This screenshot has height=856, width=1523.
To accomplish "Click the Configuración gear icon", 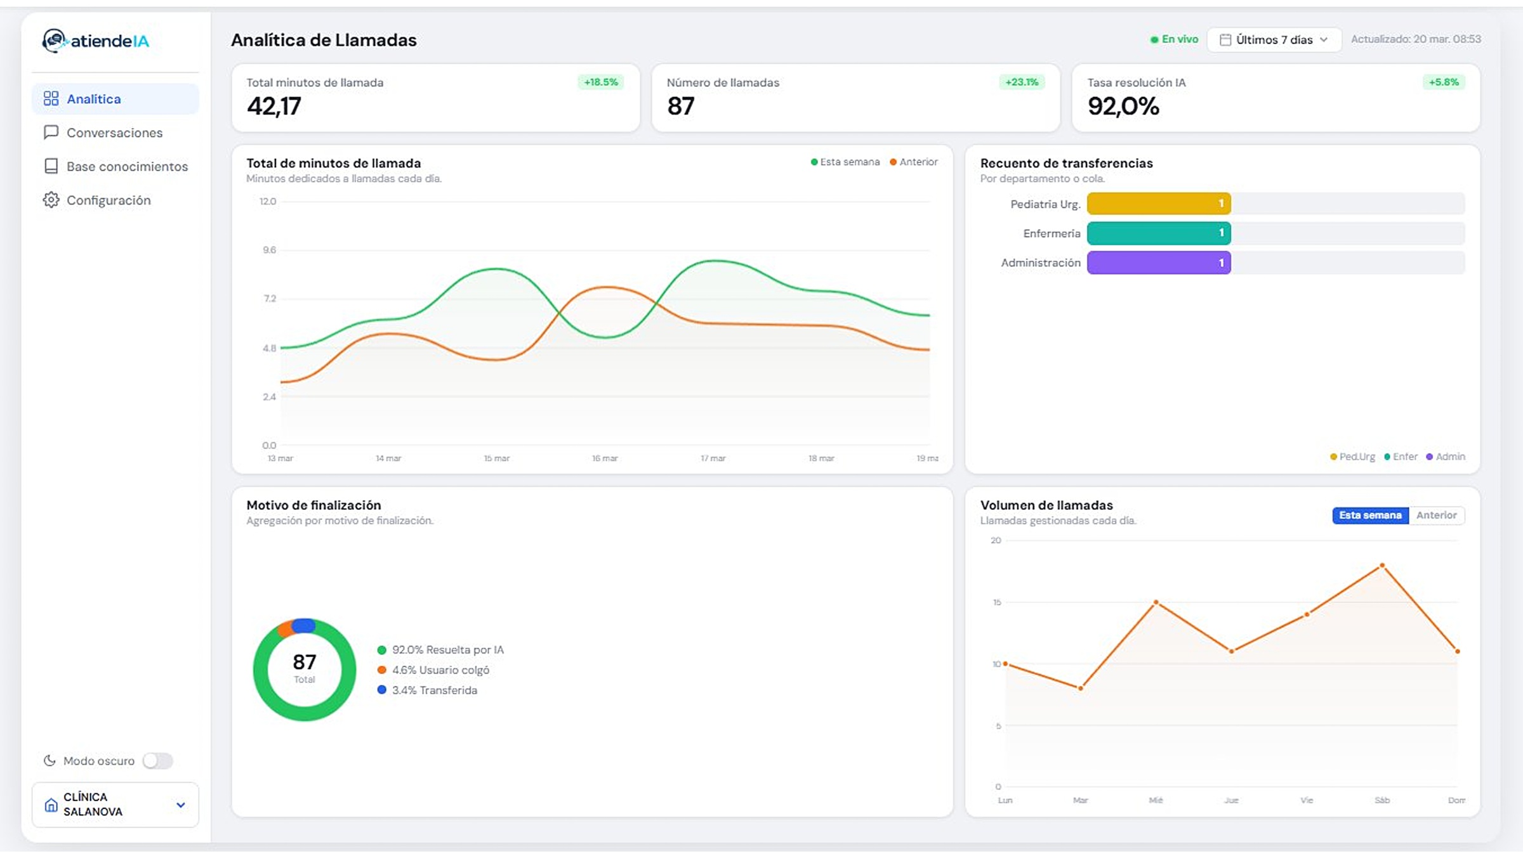I will [x=51, y=200].
